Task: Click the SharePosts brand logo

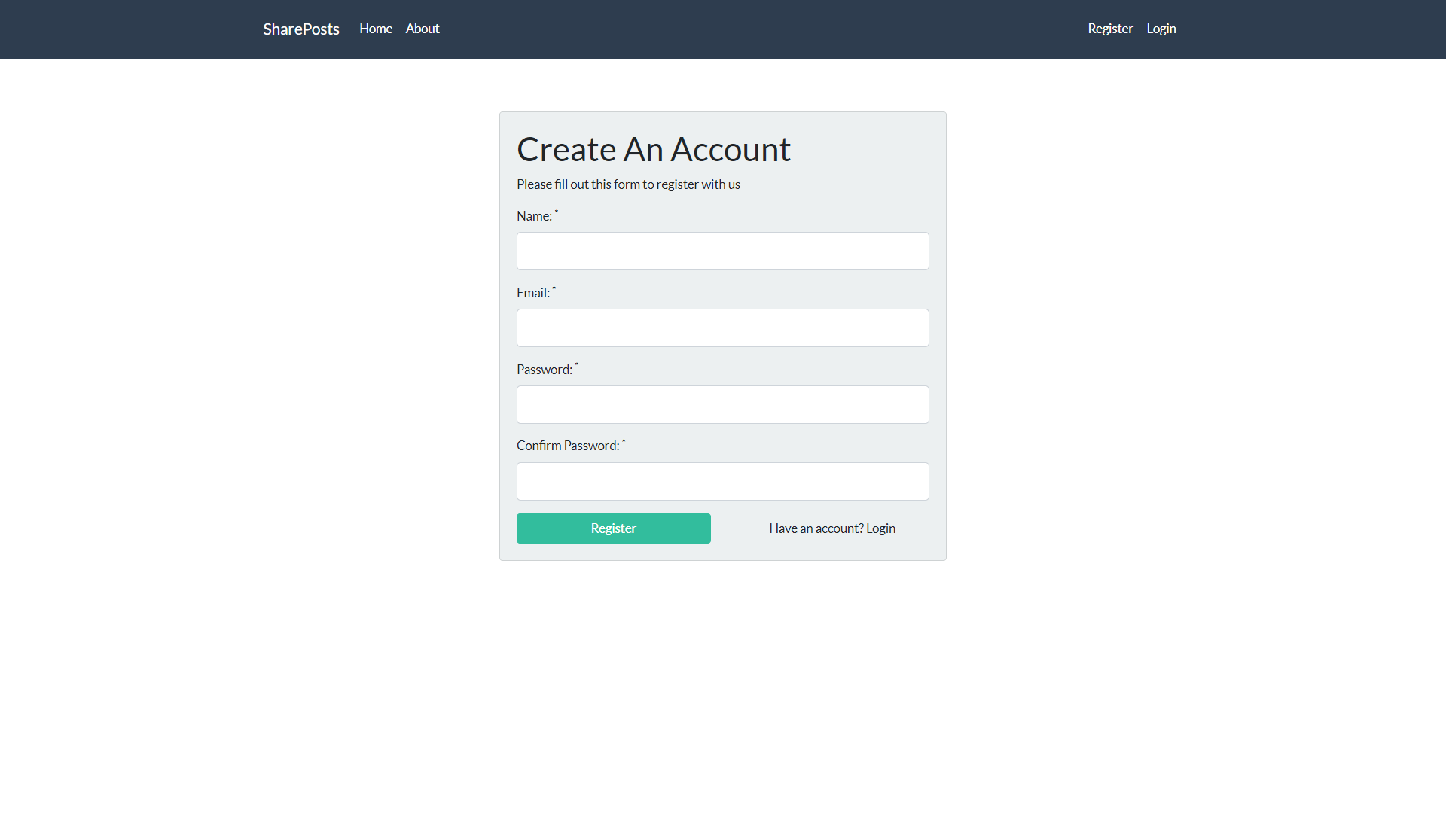Action: (301, 28)
